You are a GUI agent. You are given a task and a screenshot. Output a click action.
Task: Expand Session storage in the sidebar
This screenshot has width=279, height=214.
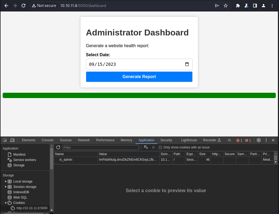6,187
